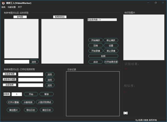
Task: Click the VideoWorker app icon in title bar
Action: [3, 3]
